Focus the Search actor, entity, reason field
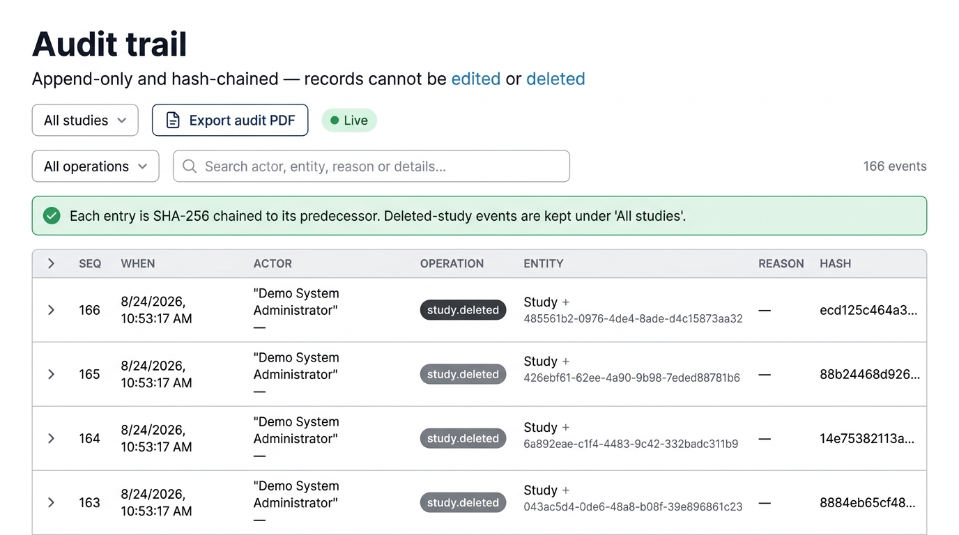 [x=371, y=166]
